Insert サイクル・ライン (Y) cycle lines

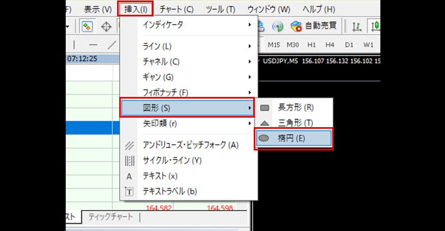coord(172,160)
